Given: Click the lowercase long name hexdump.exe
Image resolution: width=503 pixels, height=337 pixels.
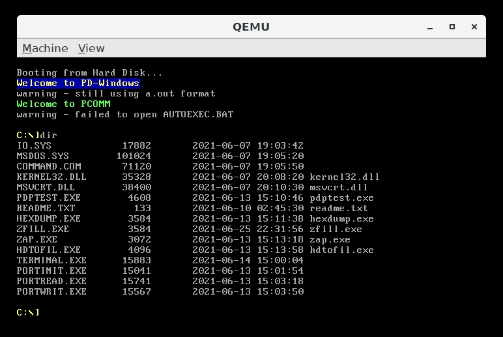Looking at the screenshot, I should pos(341,219).
